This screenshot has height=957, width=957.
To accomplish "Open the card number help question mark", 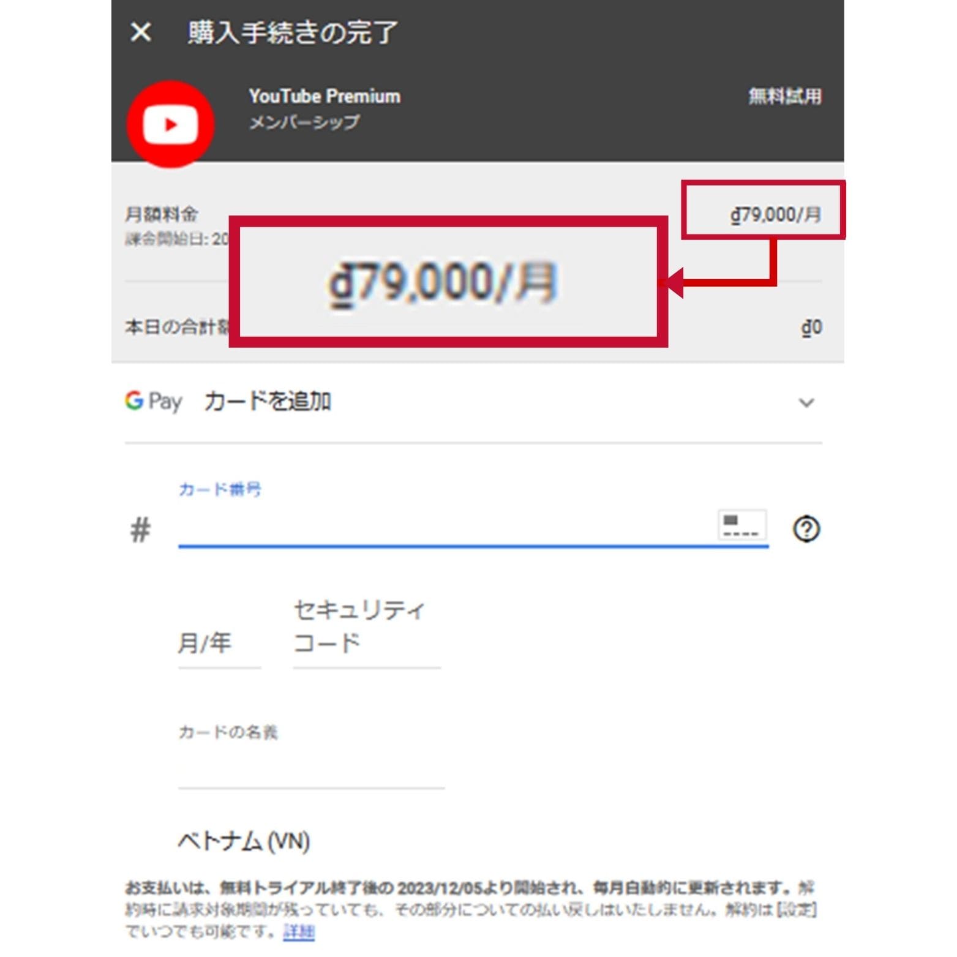I will coord(806,529).
